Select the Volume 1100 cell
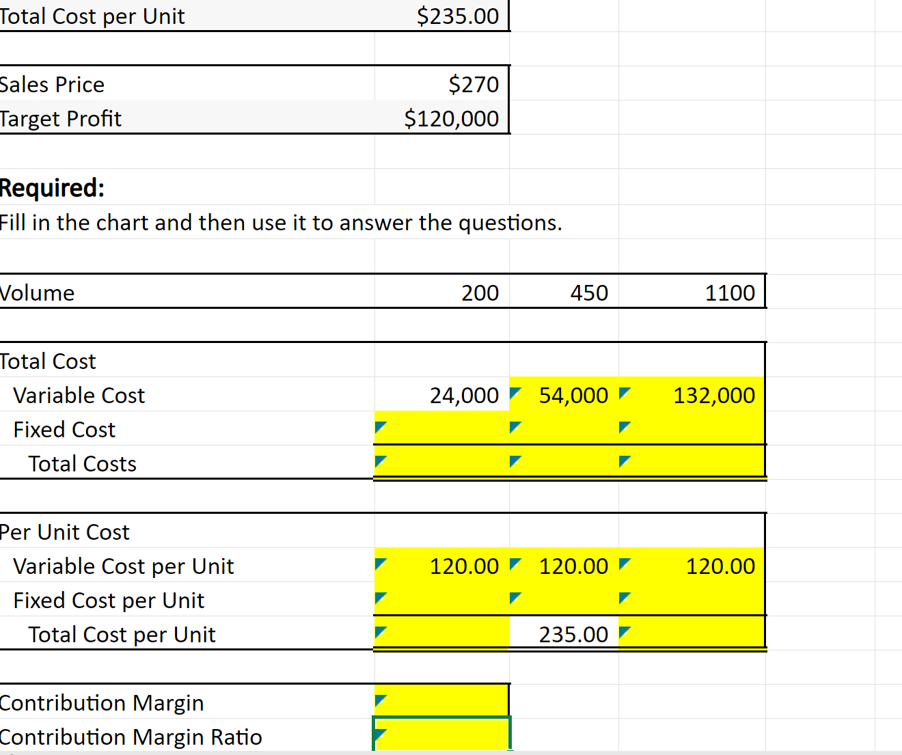 692,292
